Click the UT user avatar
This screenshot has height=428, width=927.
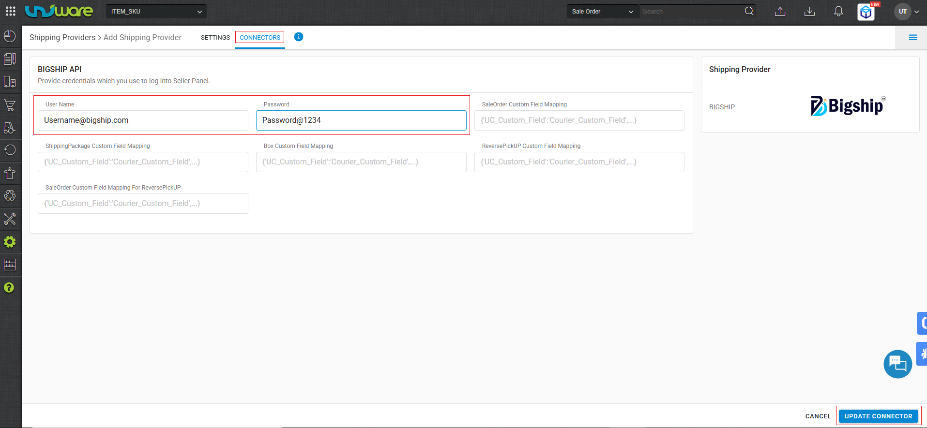(x=902, y=12)
